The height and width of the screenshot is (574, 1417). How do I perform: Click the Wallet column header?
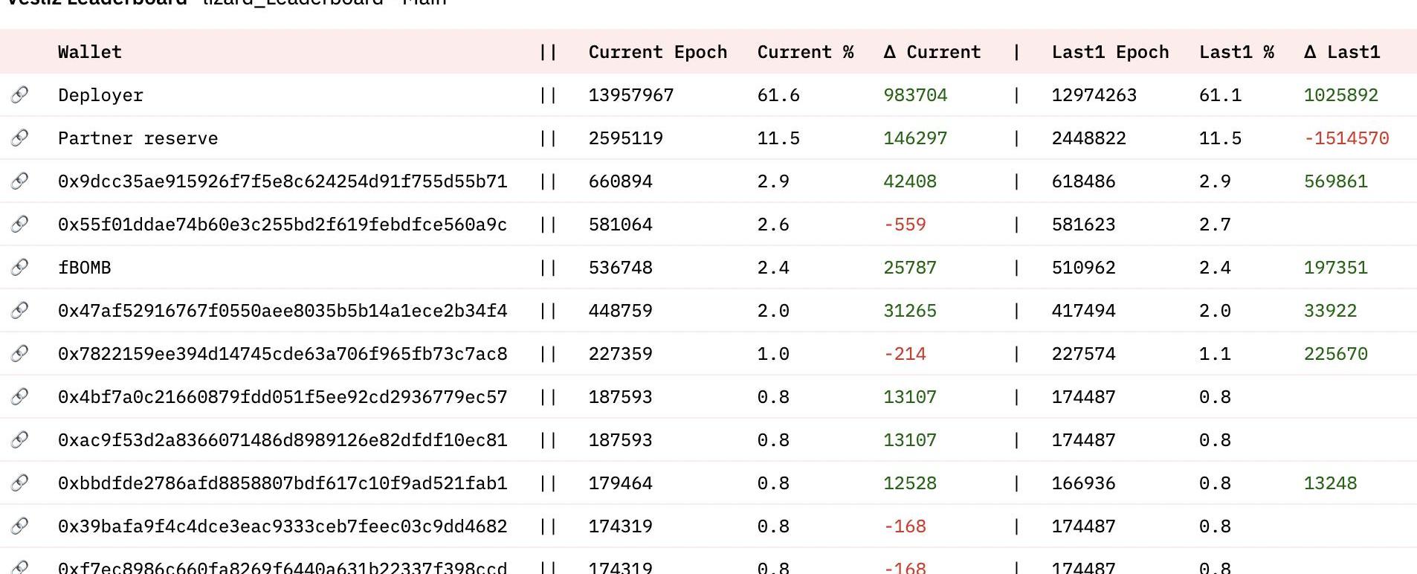point(89,52)
